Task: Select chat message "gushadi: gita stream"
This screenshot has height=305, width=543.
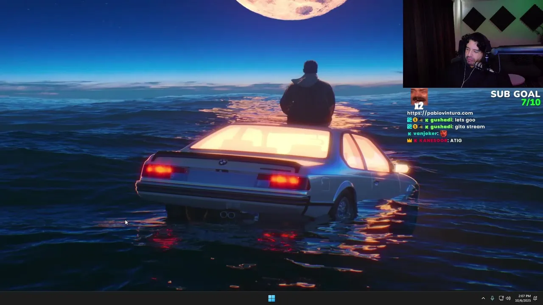Action: [446, 127]
